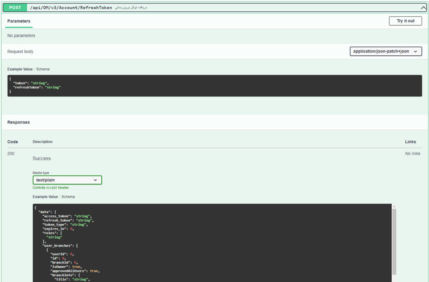Show the Schema tab under 200 response
The image size is (429, 282).
tap(68, 197)
